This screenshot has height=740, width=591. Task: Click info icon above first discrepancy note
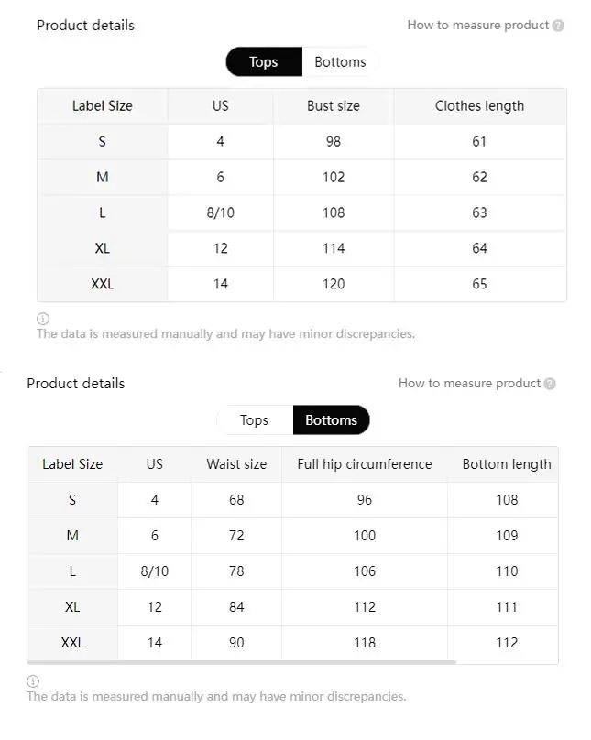coord(42,319)
